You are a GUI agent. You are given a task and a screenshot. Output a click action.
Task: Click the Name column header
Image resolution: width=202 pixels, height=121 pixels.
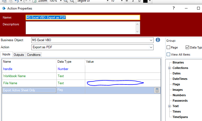[x=29, y=62]
